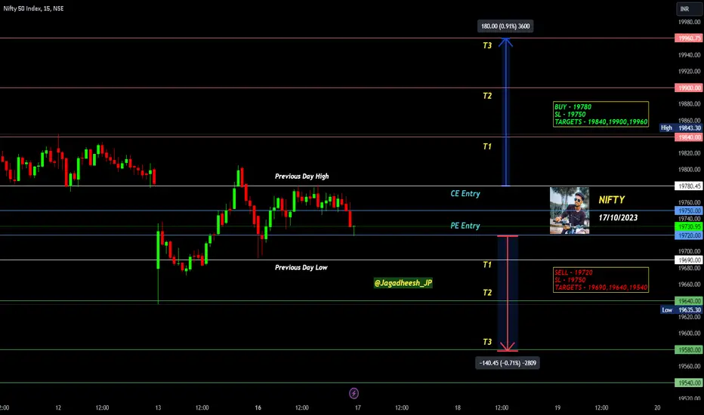Click the -140.45 (-0.71%) -2809 measurement label
704x415 pixels.
tap(508, 363)
